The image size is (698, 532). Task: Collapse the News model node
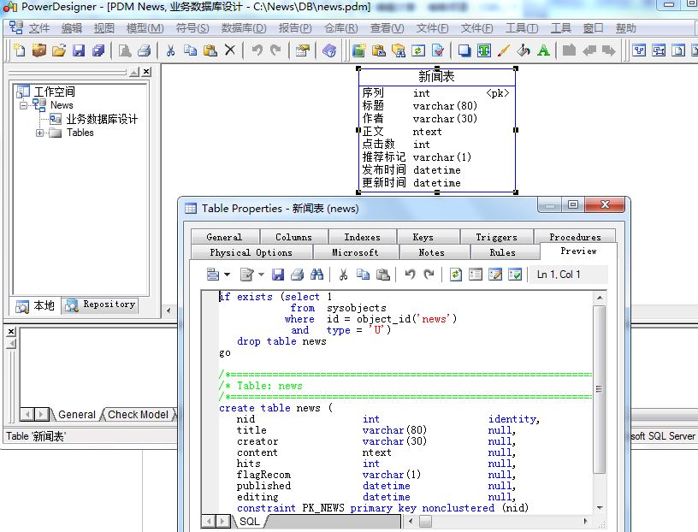[24, 105]
